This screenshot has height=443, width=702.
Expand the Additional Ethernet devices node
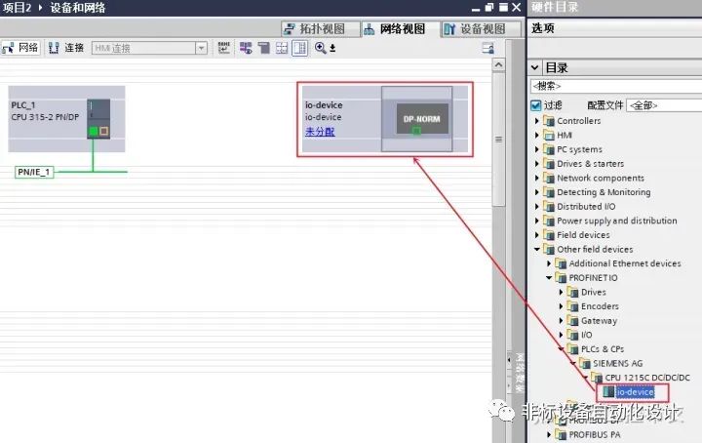tap(549, 263)
